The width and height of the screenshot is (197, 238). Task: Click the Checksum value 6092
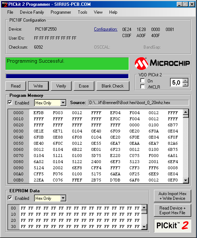point(38,47)
